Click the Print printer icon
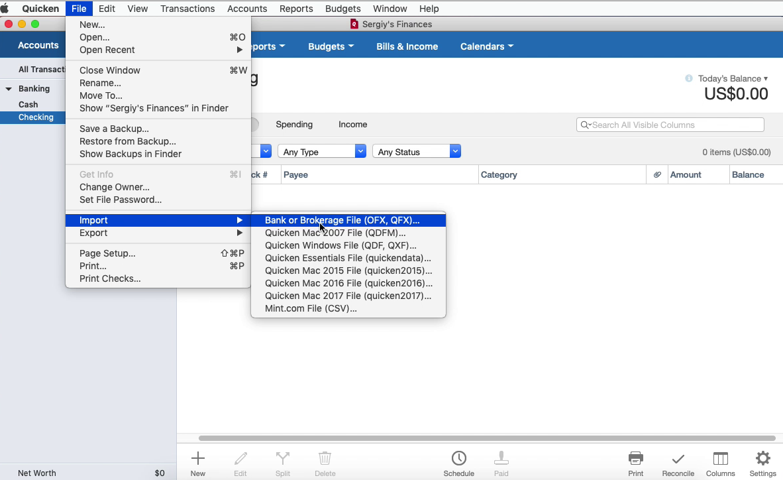Screen dimensions: 783x480 [636, 458]
